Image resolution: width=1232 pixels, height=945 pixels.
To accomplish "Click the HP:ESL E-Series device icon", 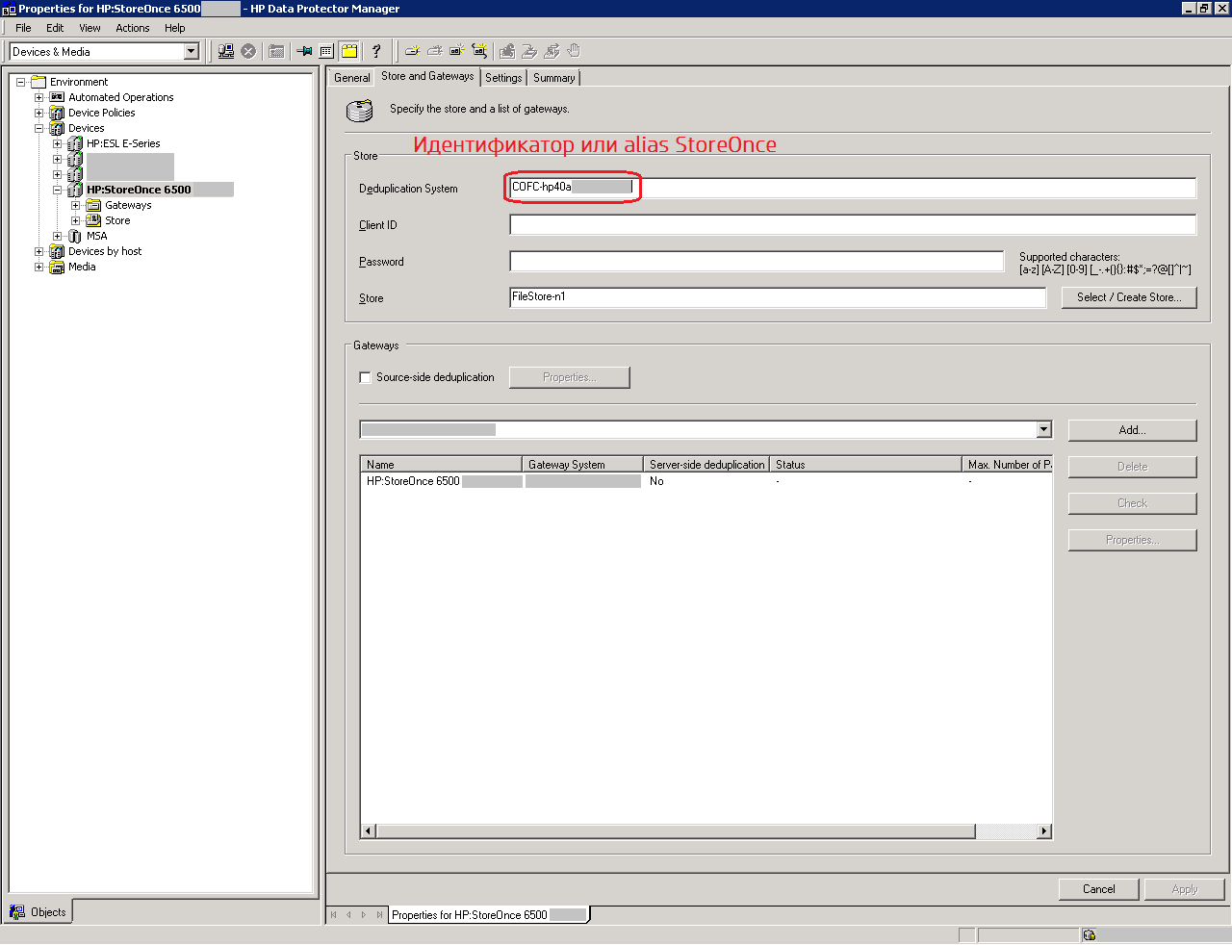I will 75,143.
